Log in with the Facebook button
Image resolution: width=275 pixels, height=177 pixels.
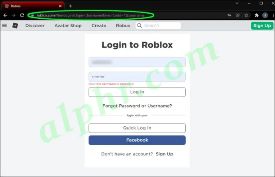pyautogui.click(x=137, y=140)
